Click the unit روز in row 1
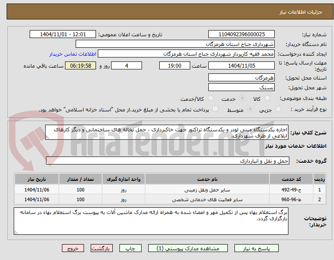This screenshot has width=334, height=260. 123,190
